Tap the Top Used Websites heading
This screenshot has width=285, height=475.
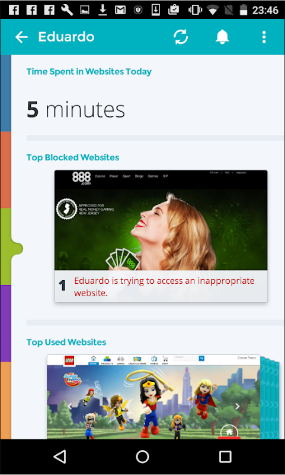pyautogui.click(x=66, y=343)
